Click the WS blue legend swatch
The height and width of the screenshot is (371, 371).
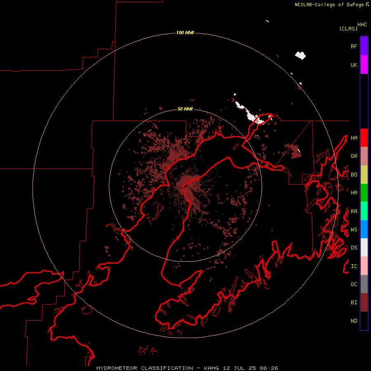364,229
